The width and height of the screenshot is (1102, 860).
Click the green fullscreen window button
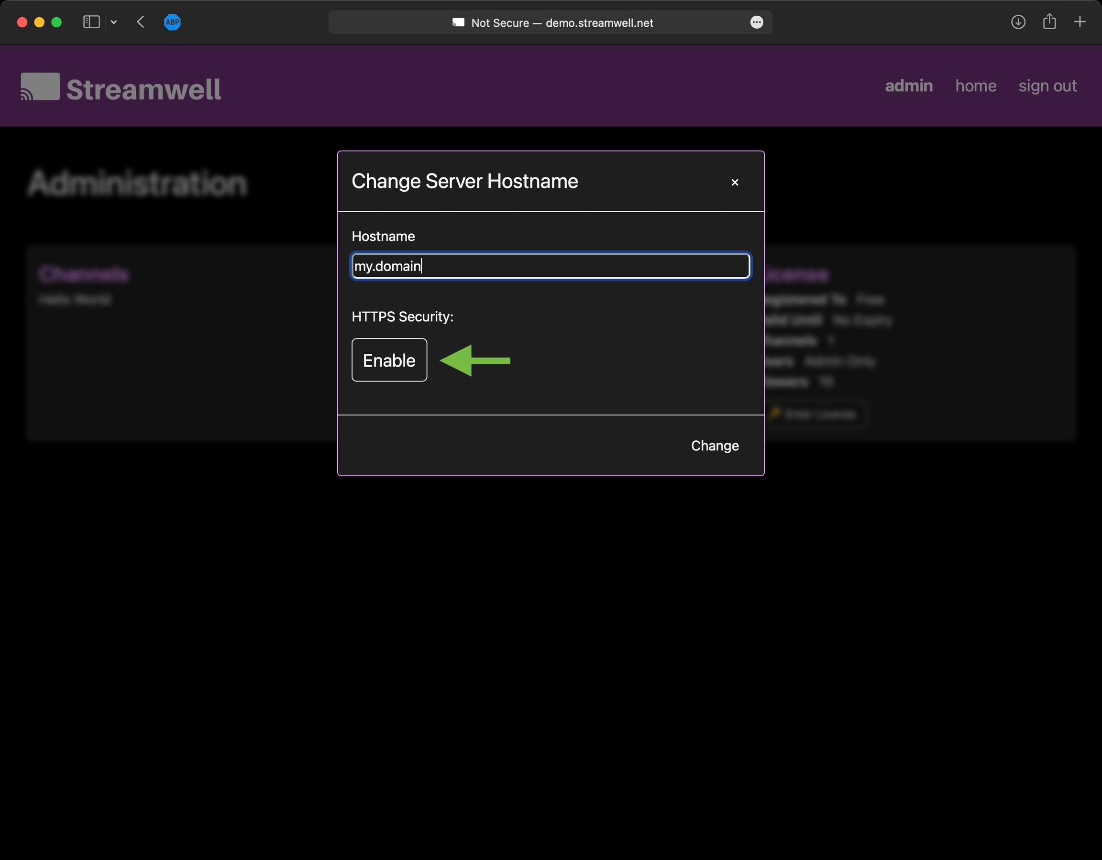(56, 22)
